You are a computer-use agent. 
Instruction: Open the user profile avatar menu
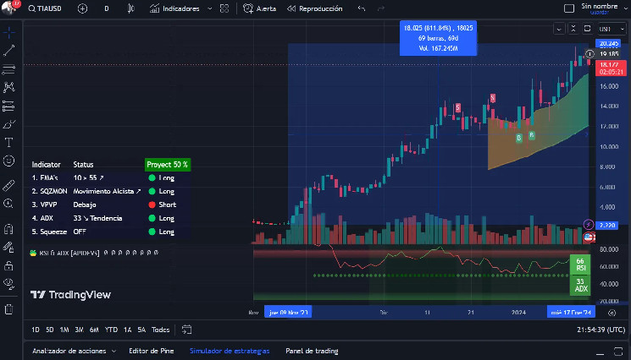(x=8, y=8)
